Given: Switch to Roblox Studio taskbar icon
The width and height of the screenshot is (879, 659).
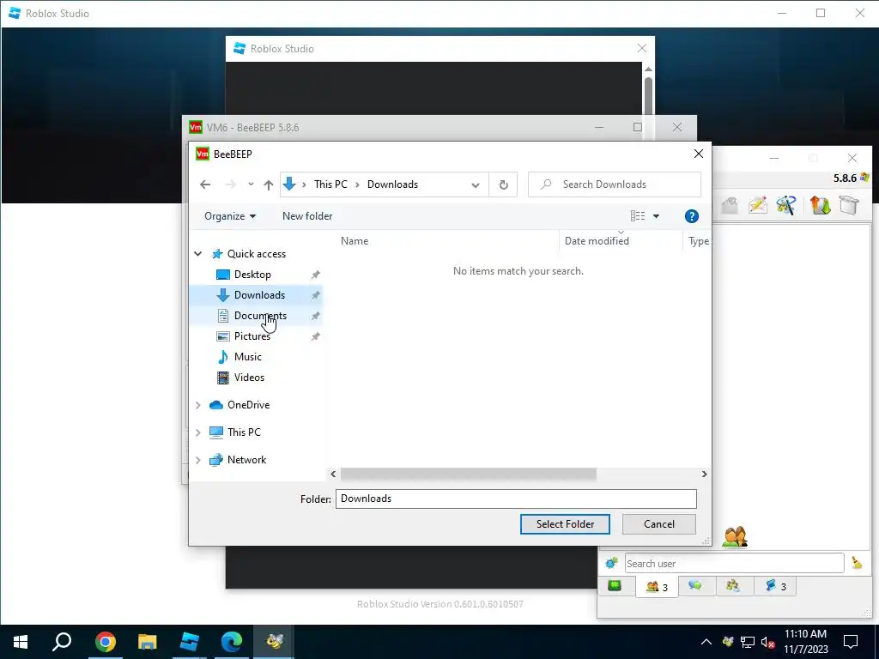Looking at the screenshot, I should 190,642.
